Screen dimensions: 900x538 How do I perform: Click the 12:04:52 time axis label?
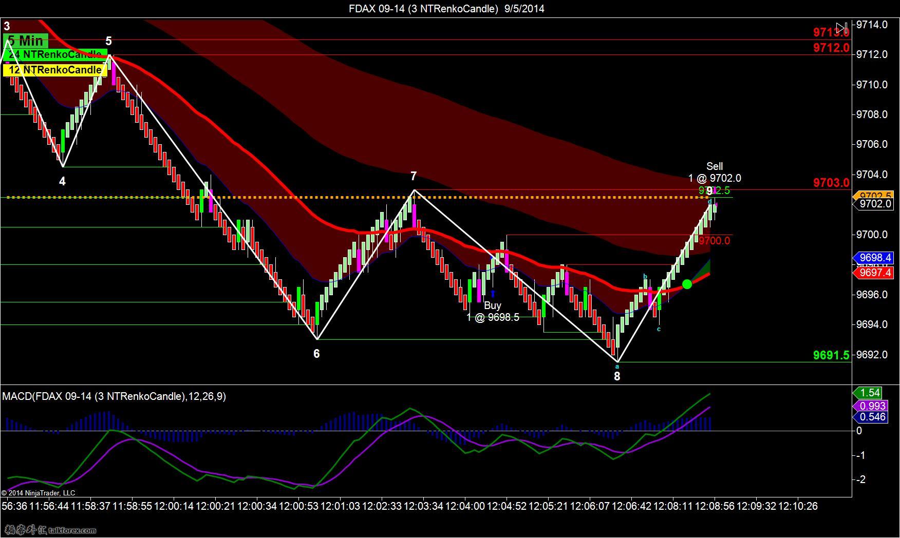coord(507,506)
